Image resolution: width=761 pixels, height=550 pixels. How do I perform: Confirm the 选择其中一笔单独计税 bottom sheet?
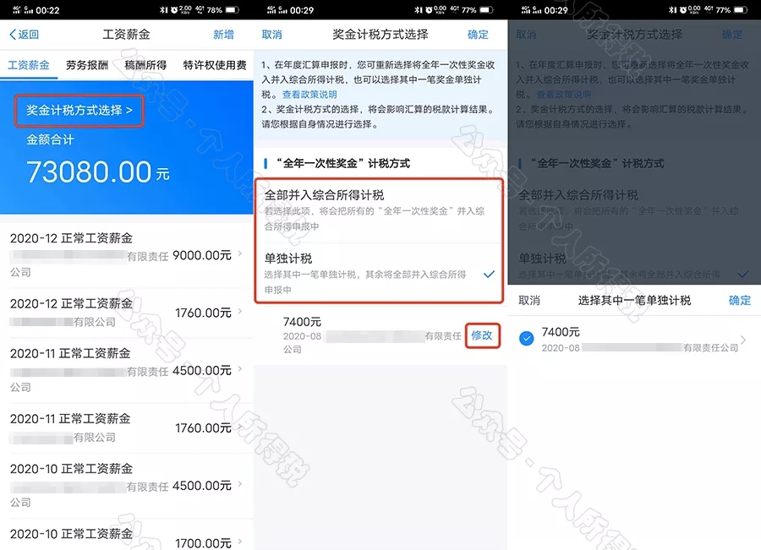point(739,301)
